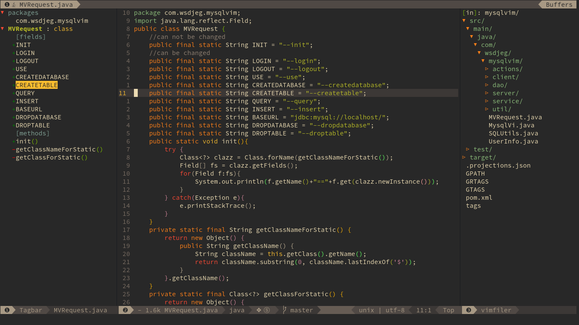The width and height of the screenshot is (579, 325).
Task: Open the tags file in the file tree
Action: (x=473, y=206)
